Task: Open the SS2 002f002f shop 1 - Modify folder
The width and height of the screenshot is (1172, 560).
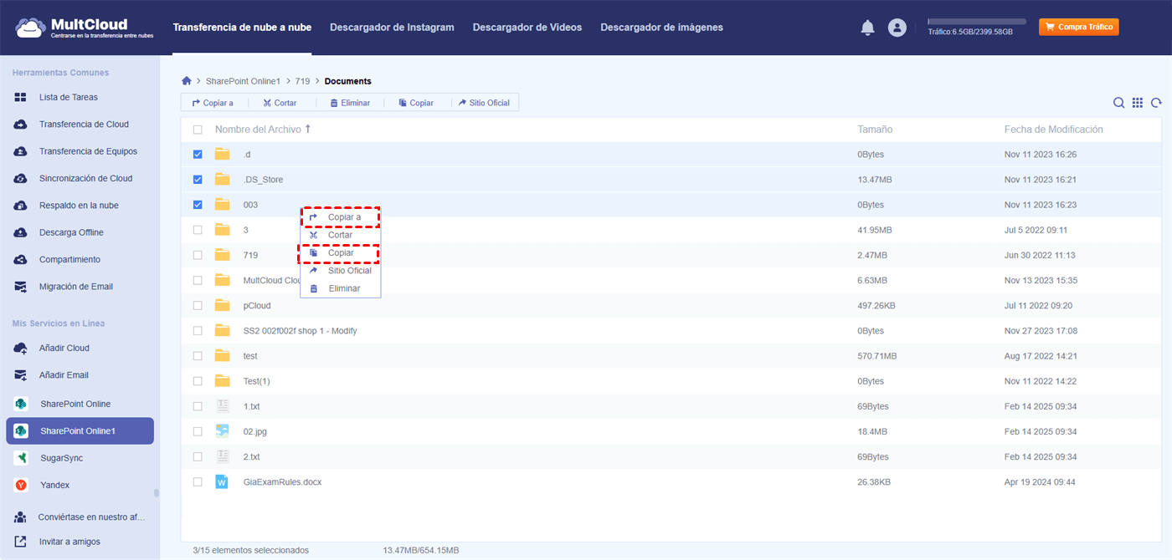Action: coord(300,331)
